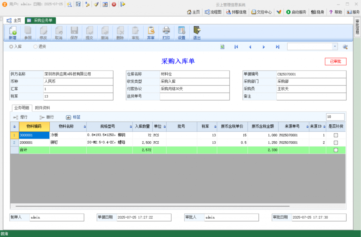Open 主页 in the top menu
This screenshot has width=361, height=237.
coord(194,12)
